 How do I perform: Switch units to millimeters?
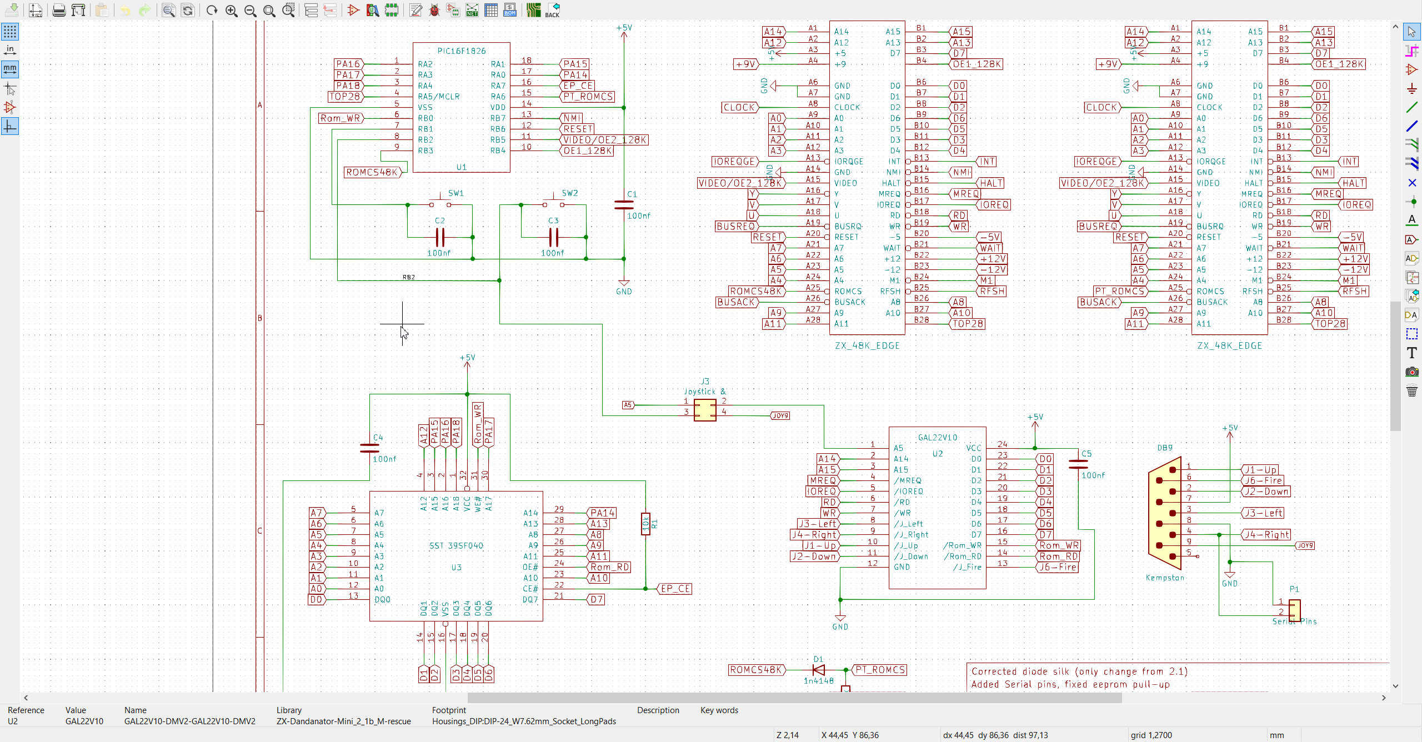coord(10,69)
